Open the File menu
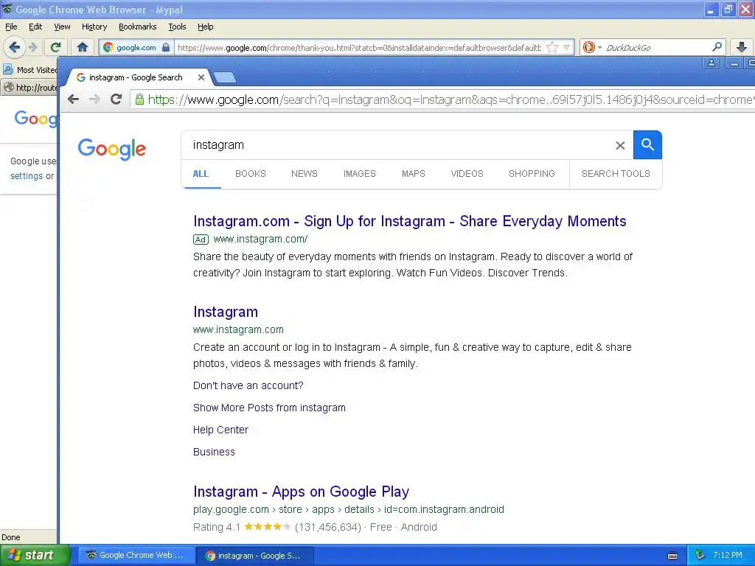This screenshot has height=566, width=755. (x=11, y=27)
